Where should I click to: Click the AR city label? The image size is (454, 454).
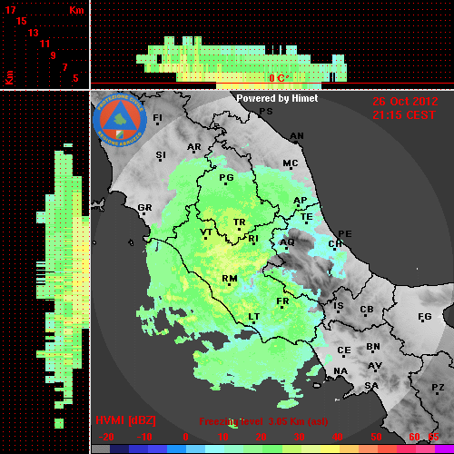point(194,147)
